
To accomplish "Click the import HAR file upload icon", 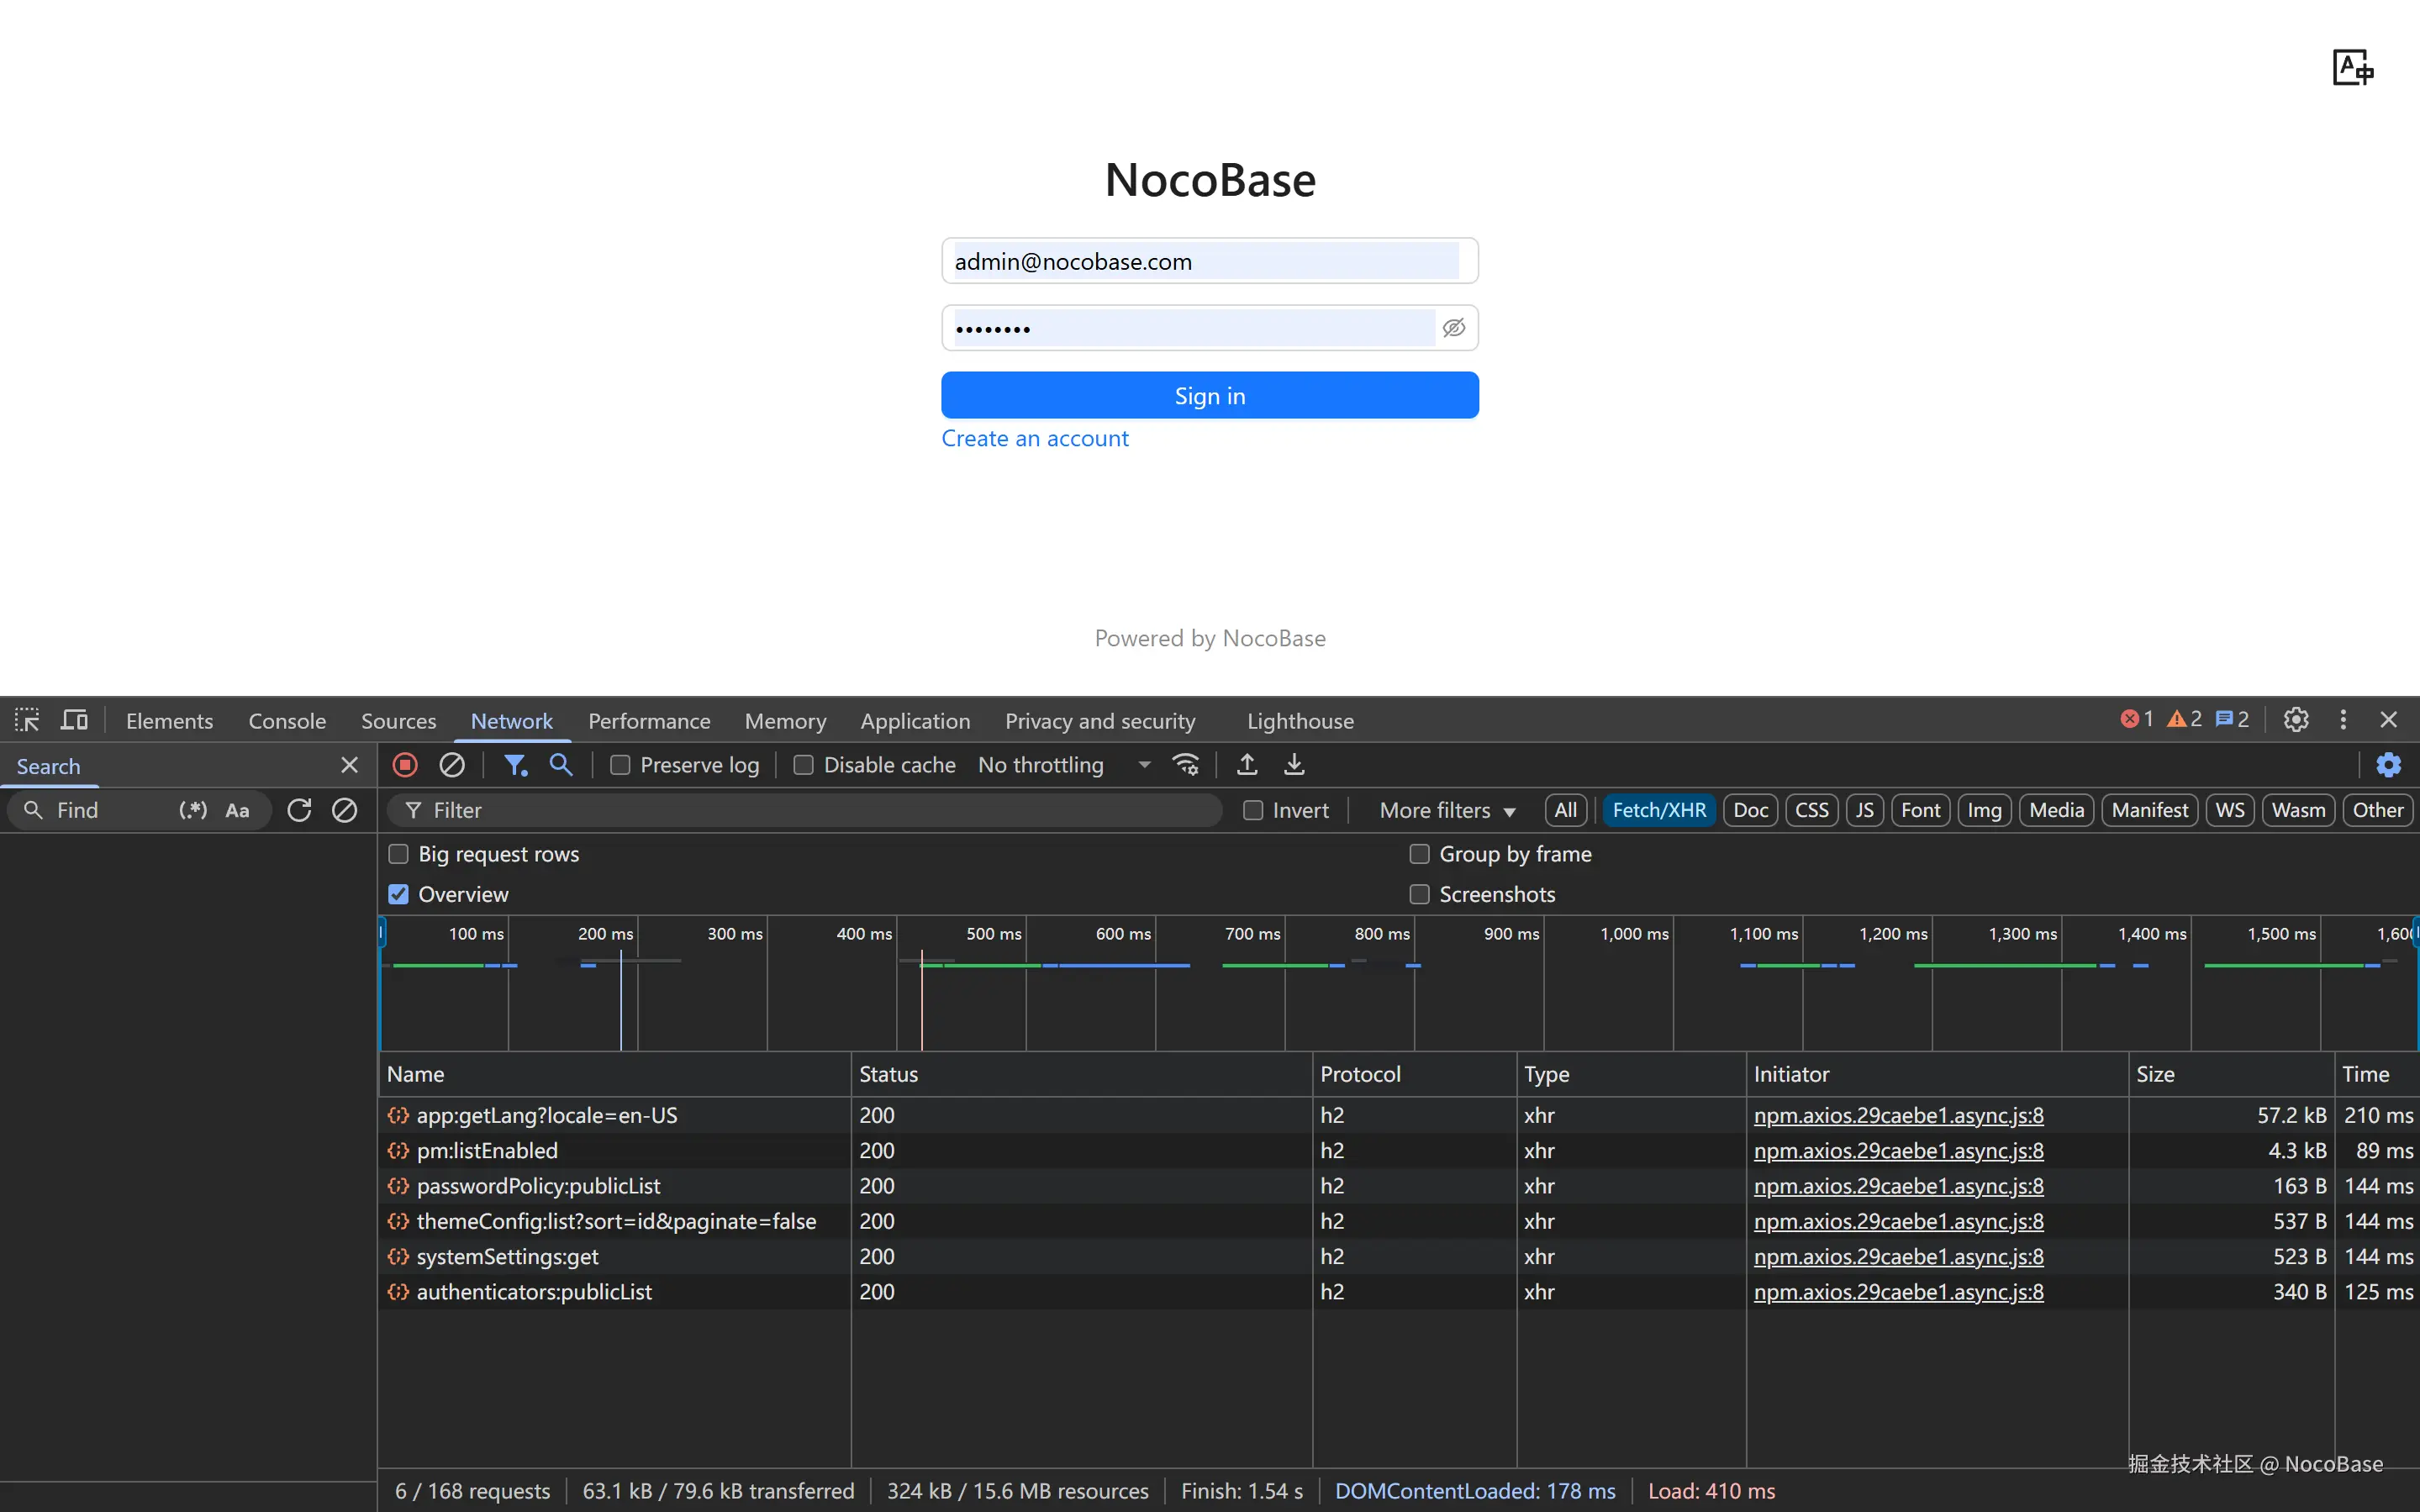I will 1247,765.
